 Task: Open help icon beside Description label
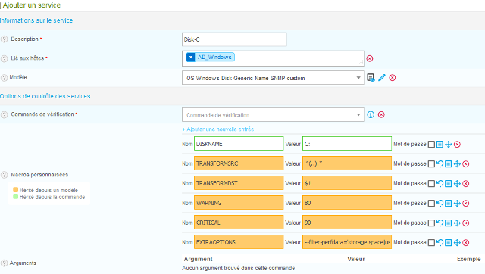(x=4, y=39)
